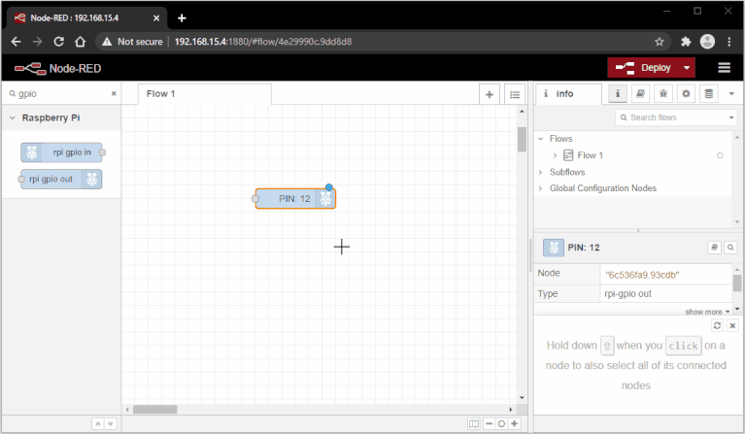Click the show more link
This screenshot has width=745, height=434.
point(706,312)
